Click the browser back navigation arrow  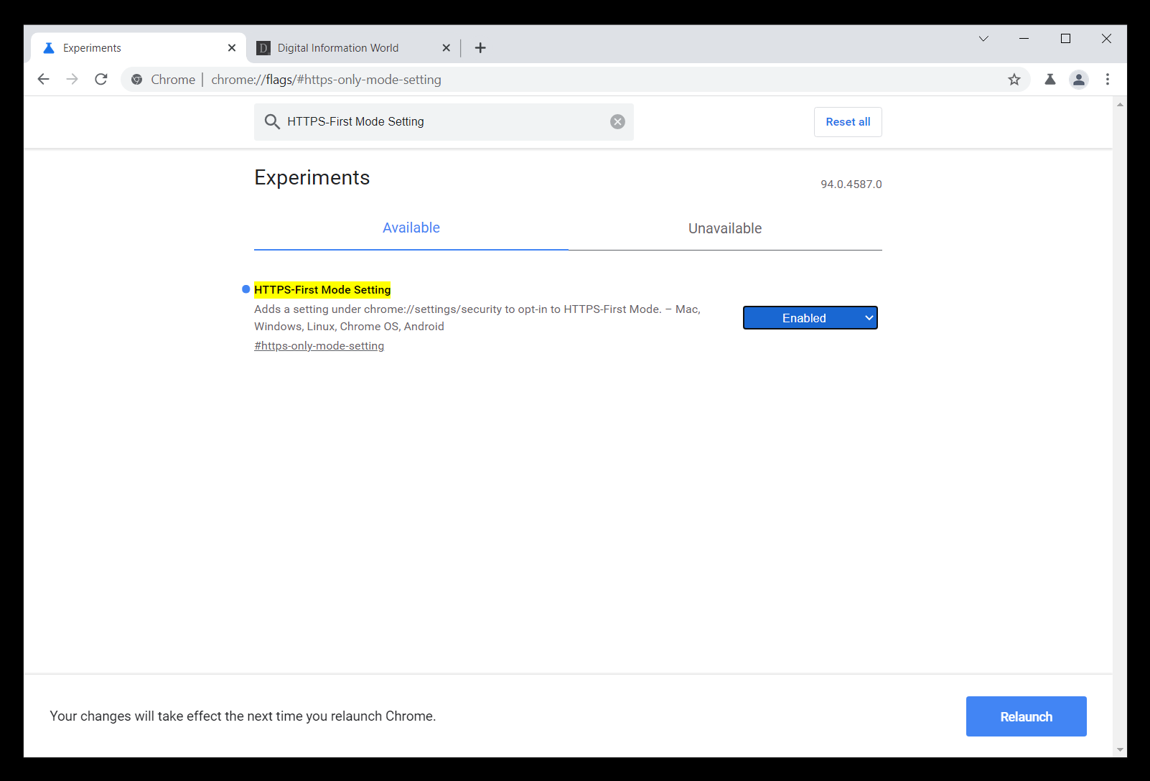pos(43,79)
